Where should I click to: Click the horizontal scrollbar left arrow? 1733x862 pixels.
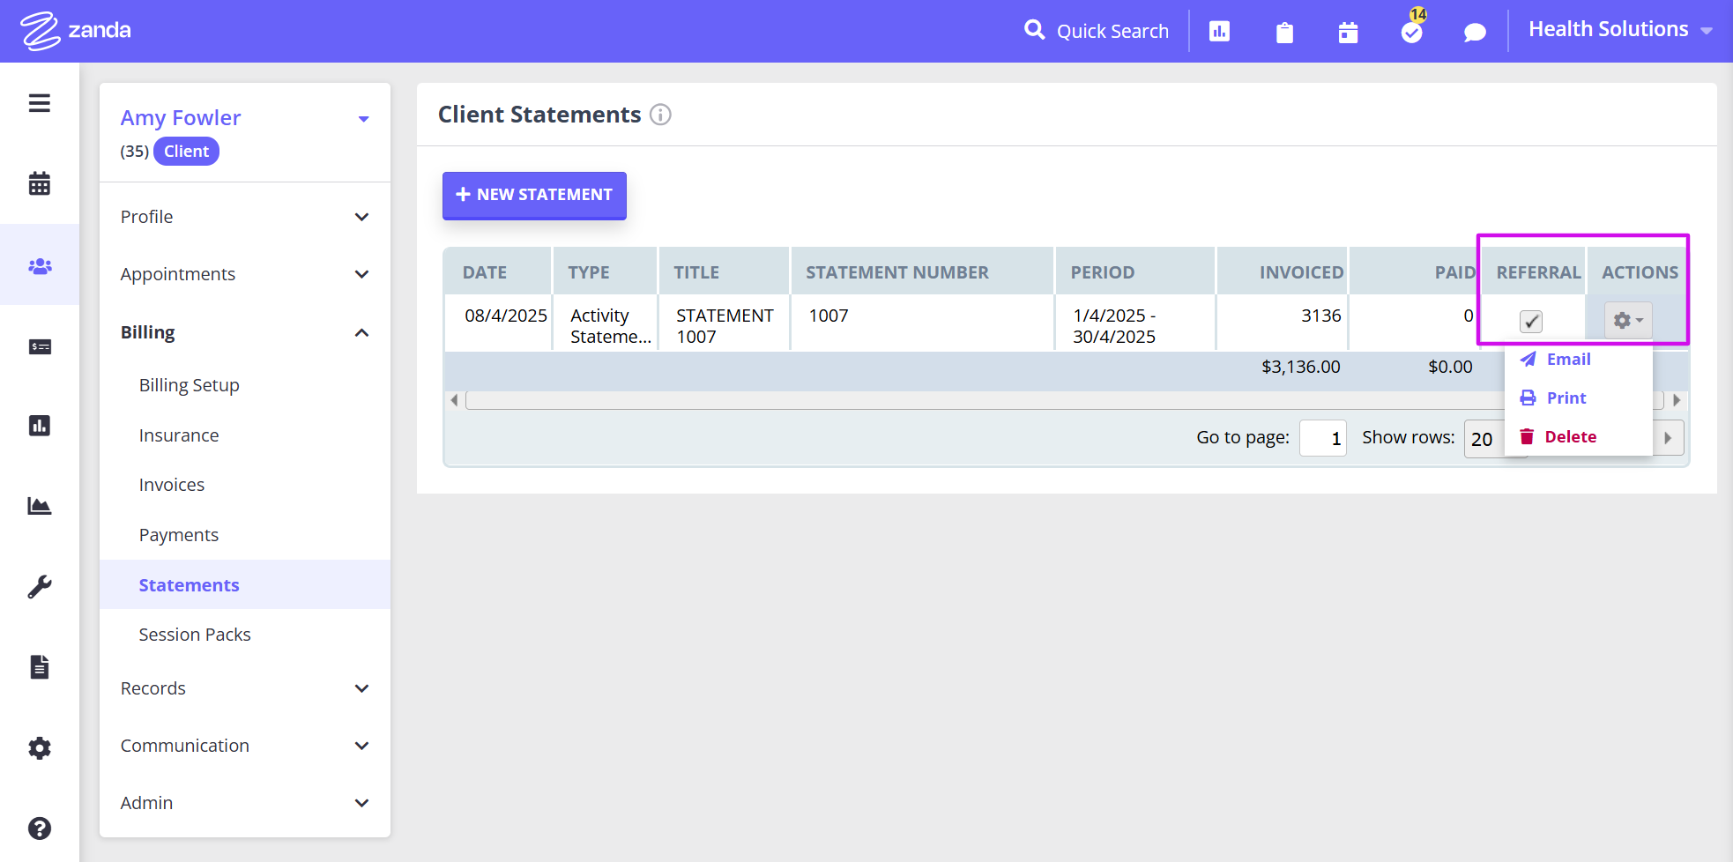[454, 400]
